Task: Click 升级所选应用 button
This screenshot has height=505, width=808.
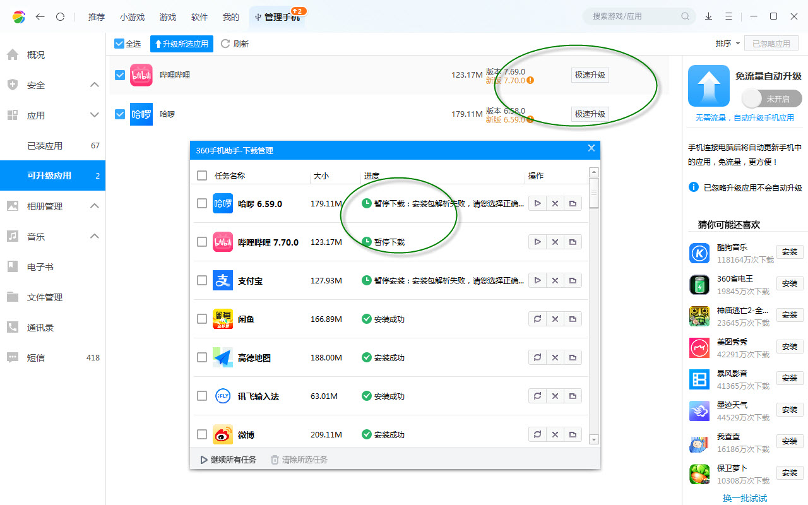Action: coord(182,44)
